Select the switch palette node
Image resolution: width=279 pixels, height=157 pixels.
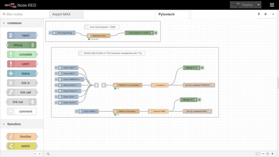22,146
